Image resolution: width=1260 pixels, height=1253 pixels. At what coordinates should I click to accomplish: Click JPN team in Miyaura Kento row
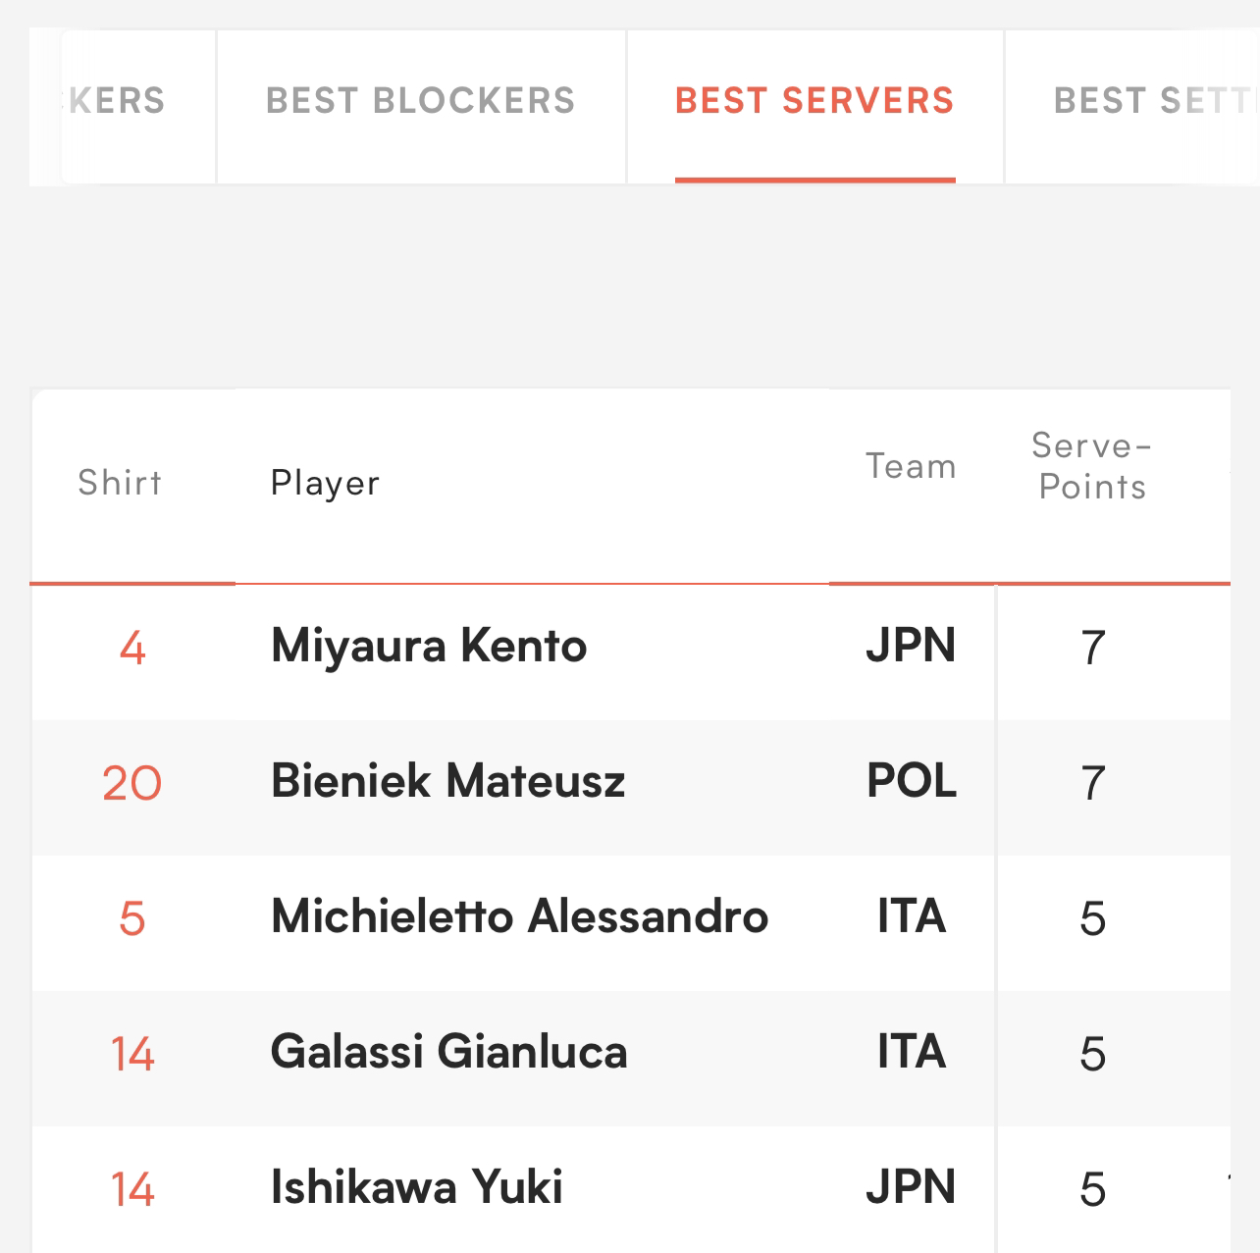[911, 646]
